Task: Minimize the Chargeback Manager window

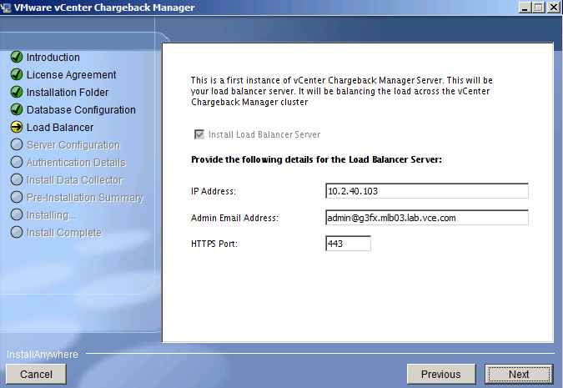Action: (525, 8)
